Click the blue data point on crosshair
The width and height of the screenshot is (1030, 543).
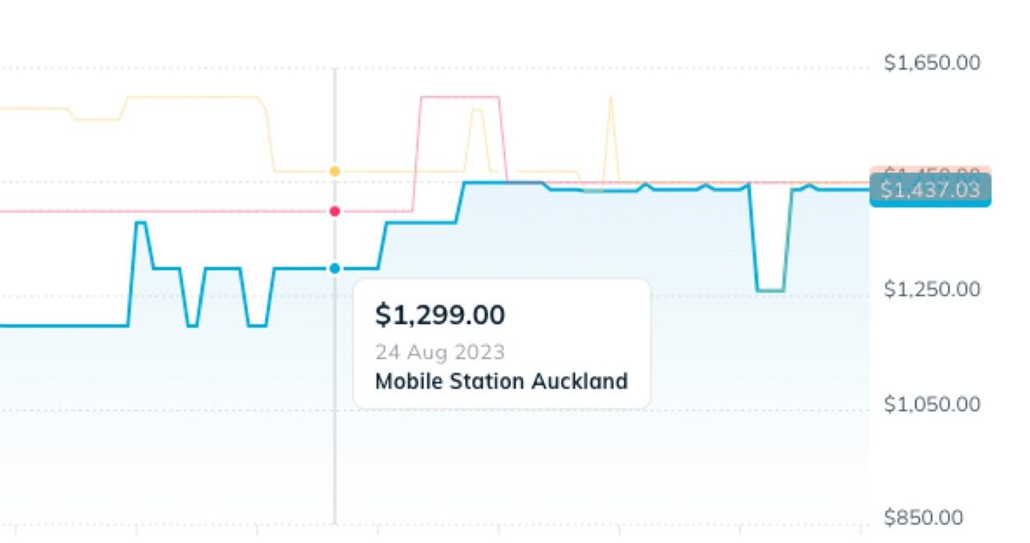335,268
